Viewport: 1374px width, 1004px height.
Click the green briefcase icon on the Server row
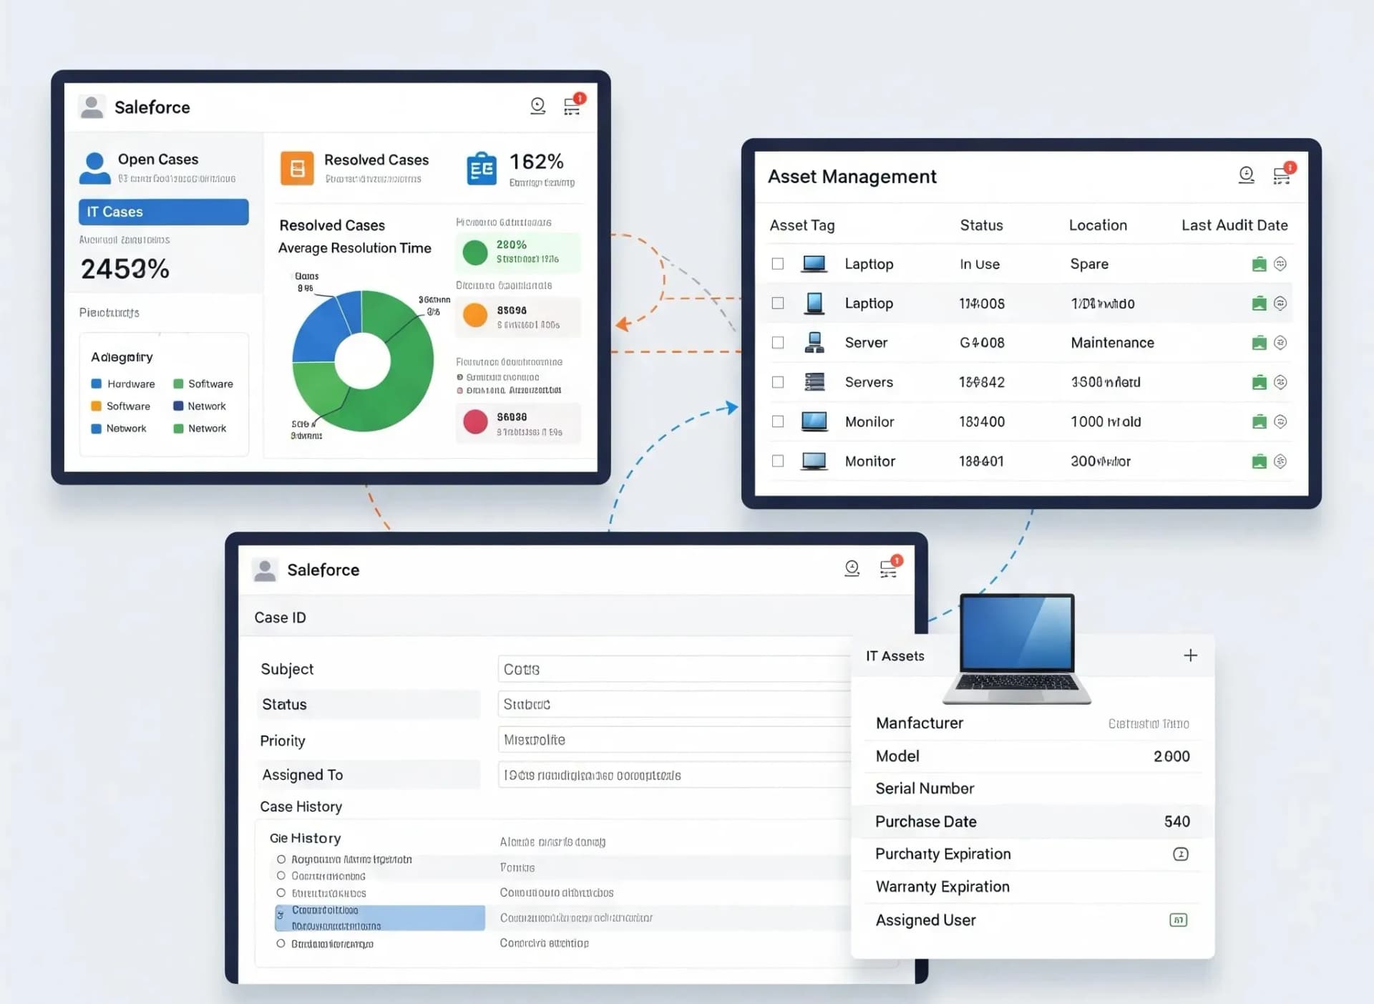click(x=1259, y=342)
